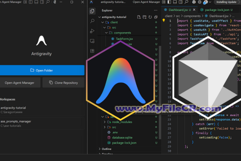Screen dimensions: 241x161
Task: Click components breadcrumb segment
Action: [192, 16]
